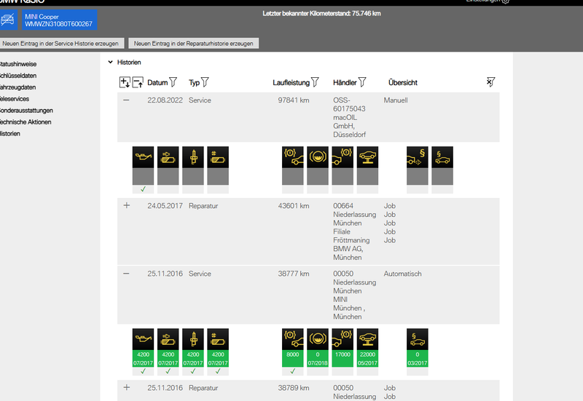Click the collapse-all rows icon
The height and width of the screenshot is (401, 583).
pos(138,82)
